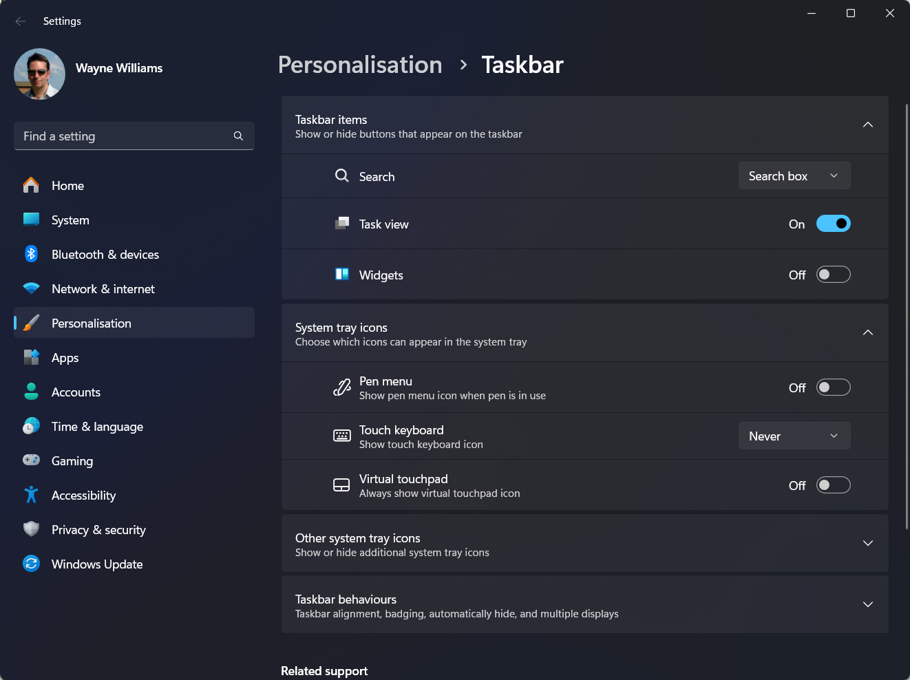Turn on the Pen menu toggle
This screenshot has height=680, width=910.
click(x=833, y=387)
